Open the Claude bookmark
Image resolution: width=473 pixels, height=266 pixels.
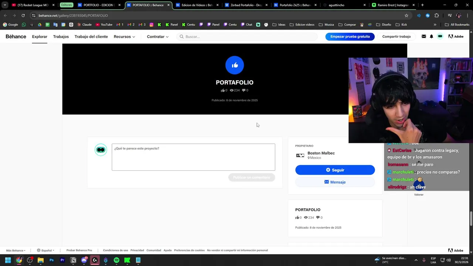[84, 25]
